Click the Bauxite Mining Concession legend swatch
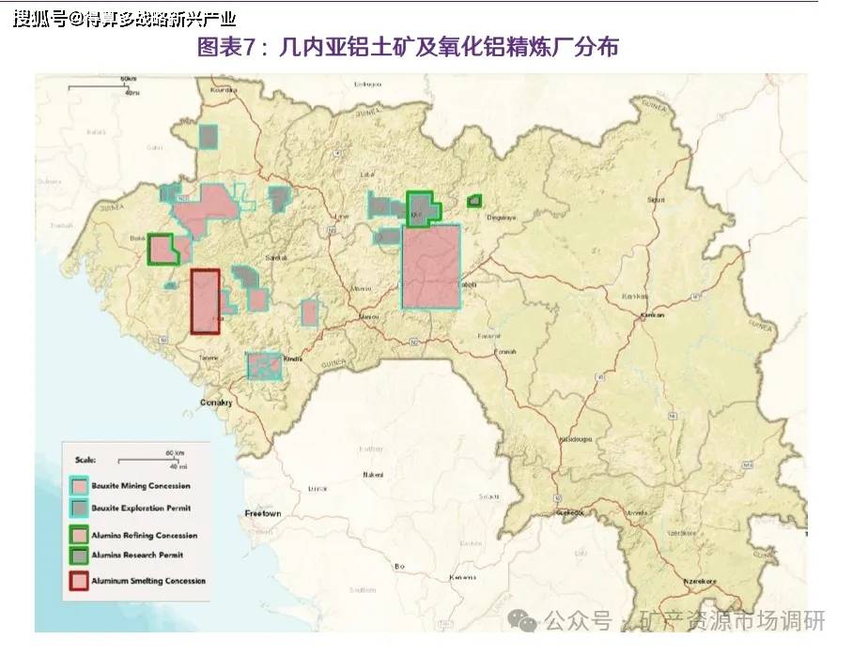Image resolution: width=852 pixels, height=654 pixels. (80, 486)
